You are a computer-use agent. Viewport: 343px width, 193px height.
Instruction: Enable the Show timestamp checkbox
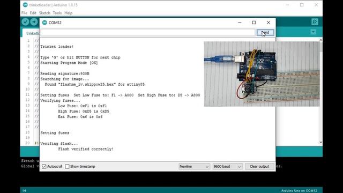[x=67, y=167]
